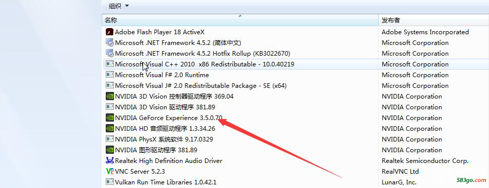Click the RealVNC Ltd publisher cell
489x188 pixels.
(x=400, y=171)
